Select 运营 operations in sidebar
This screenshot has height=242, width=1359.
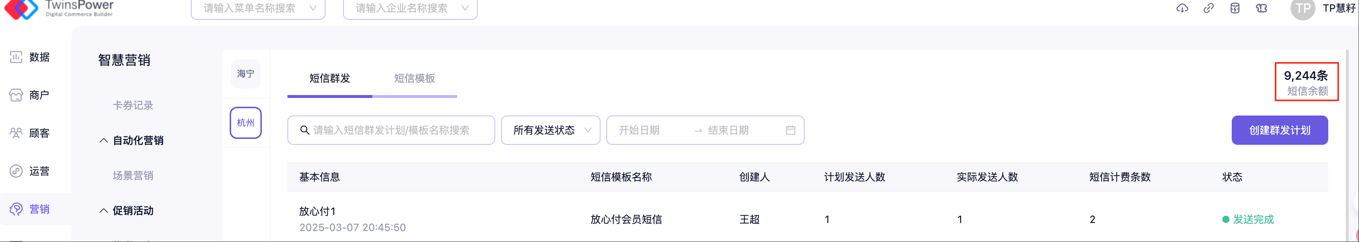[31, 171]
